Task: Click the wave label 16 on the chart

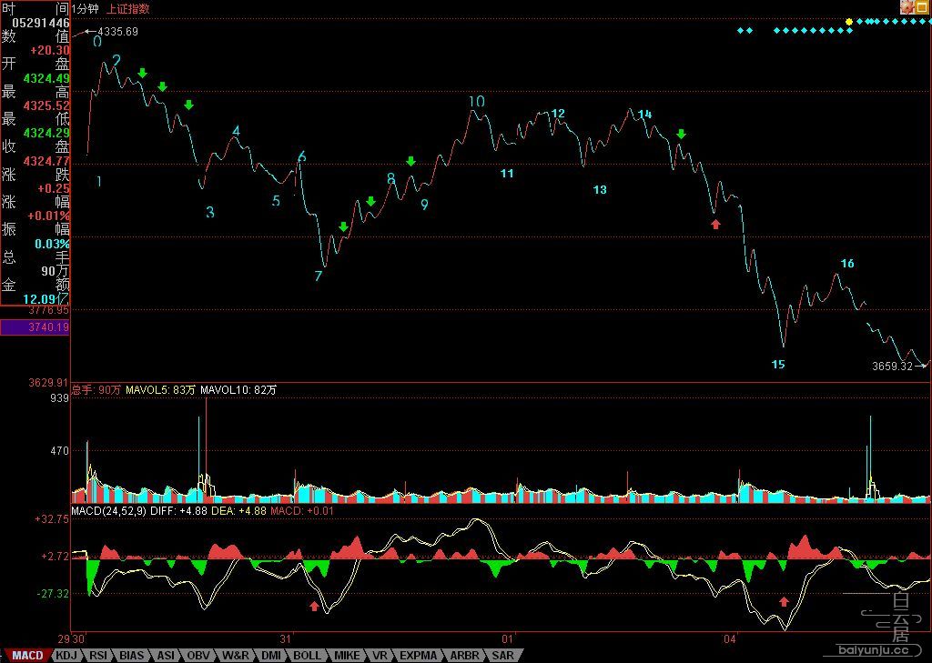Action: point(847,263)
